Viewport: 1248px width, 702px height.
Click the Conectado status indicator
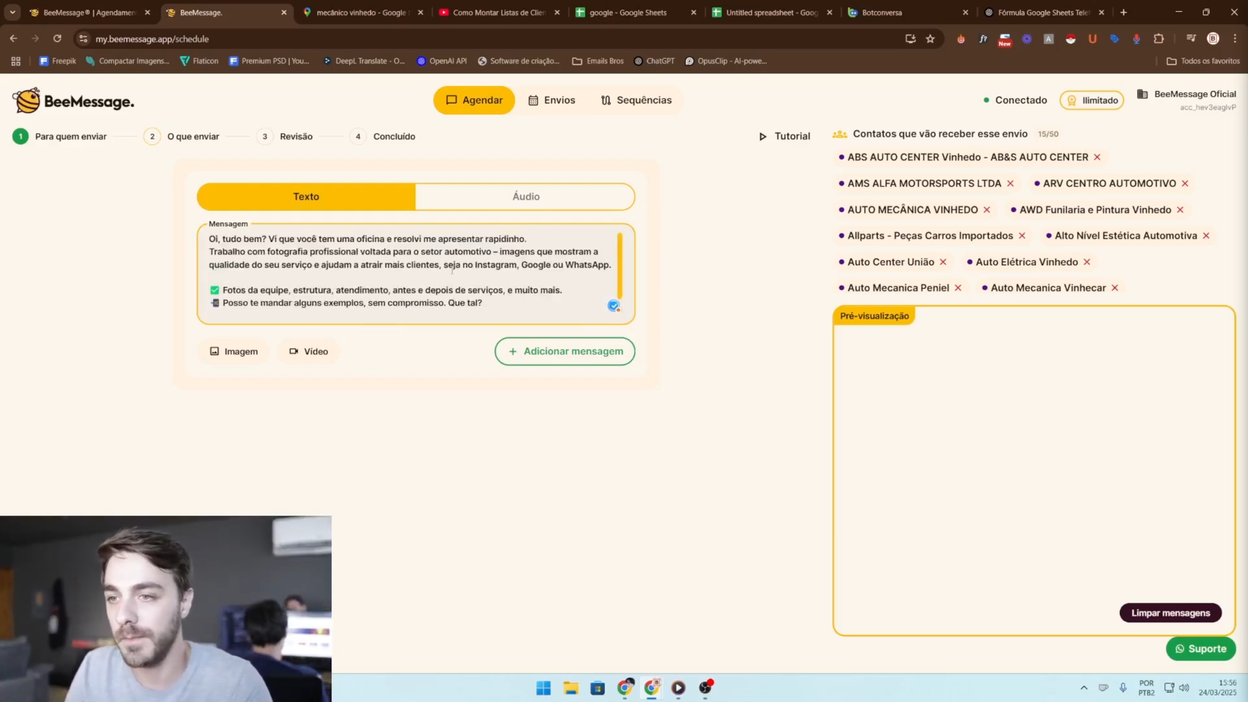click(x=1015, y=100)
